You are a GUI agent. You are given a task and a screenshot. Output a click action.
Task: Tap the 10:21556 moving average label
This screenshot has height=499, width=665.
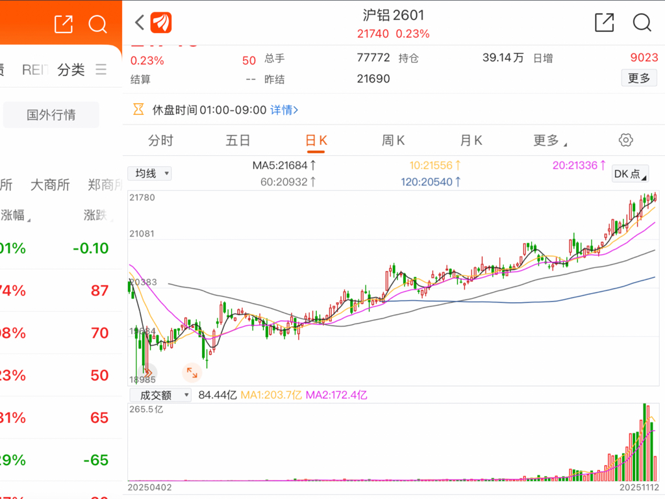tap(434, 165)
